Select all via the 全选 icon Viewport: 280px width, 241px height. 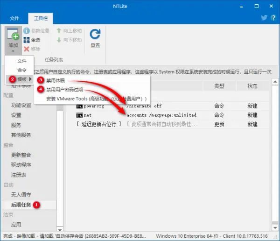click(27, 40)
